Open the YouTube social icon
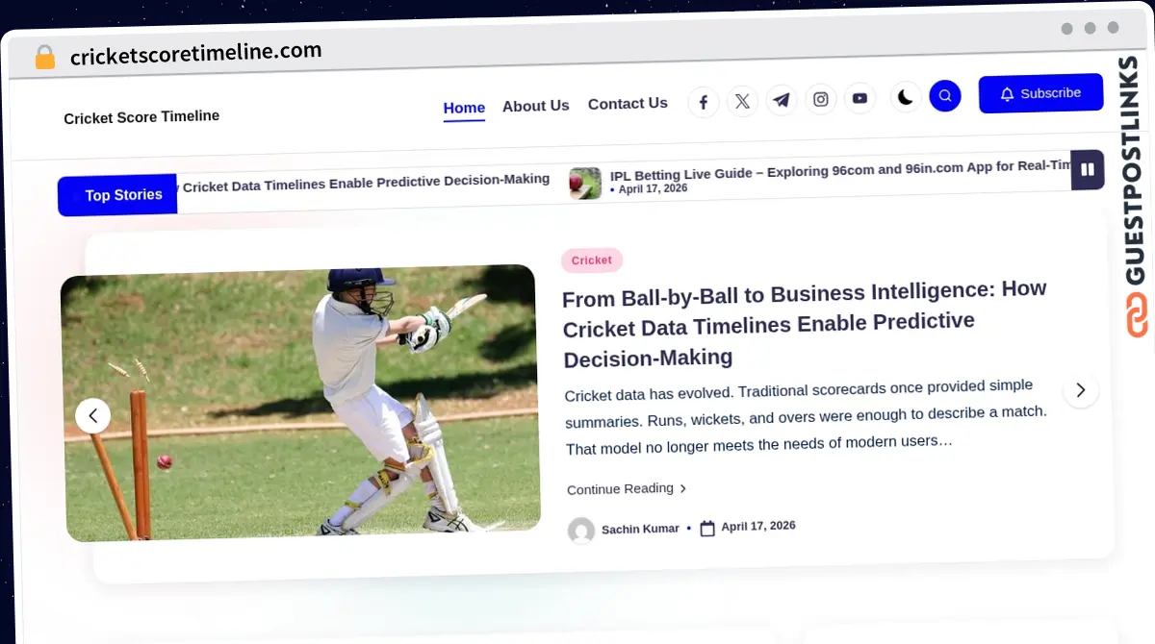 click(x=860, y=98)
